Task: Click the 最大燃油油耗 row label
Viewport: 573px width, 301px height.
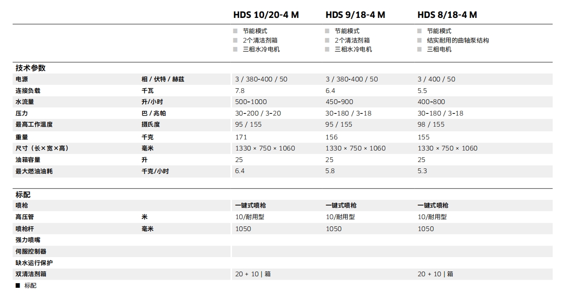Action: 34,171
